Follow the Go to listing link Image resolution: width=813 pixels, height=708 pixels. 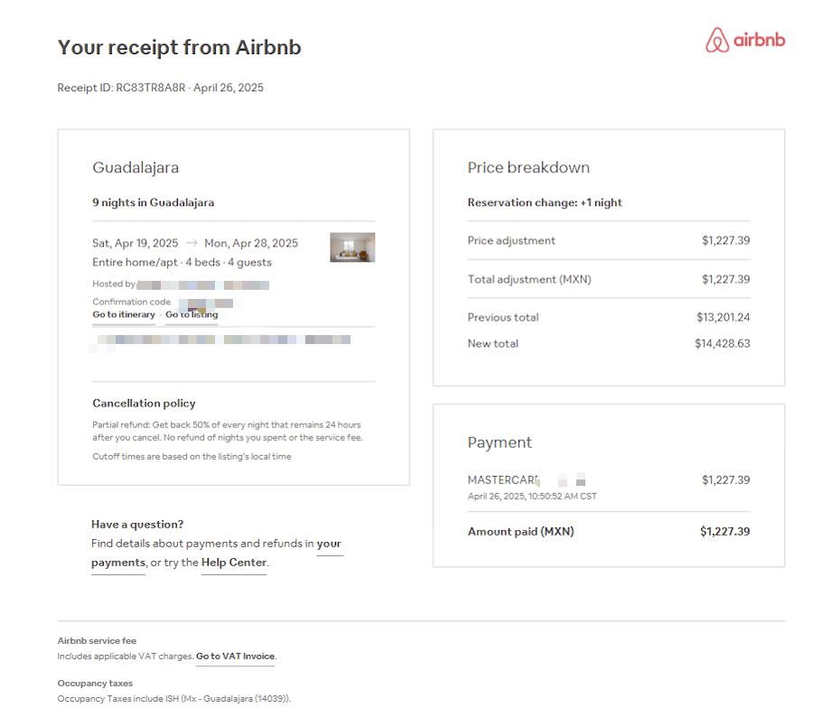[x=192, y=314]
